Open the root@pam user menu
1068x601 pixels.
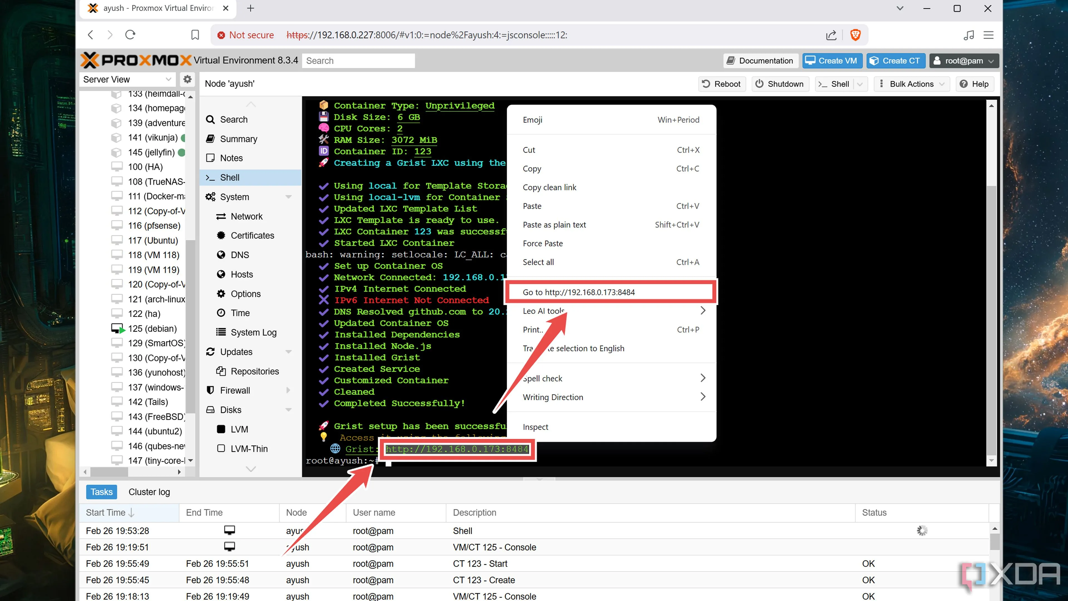point(964,61)
